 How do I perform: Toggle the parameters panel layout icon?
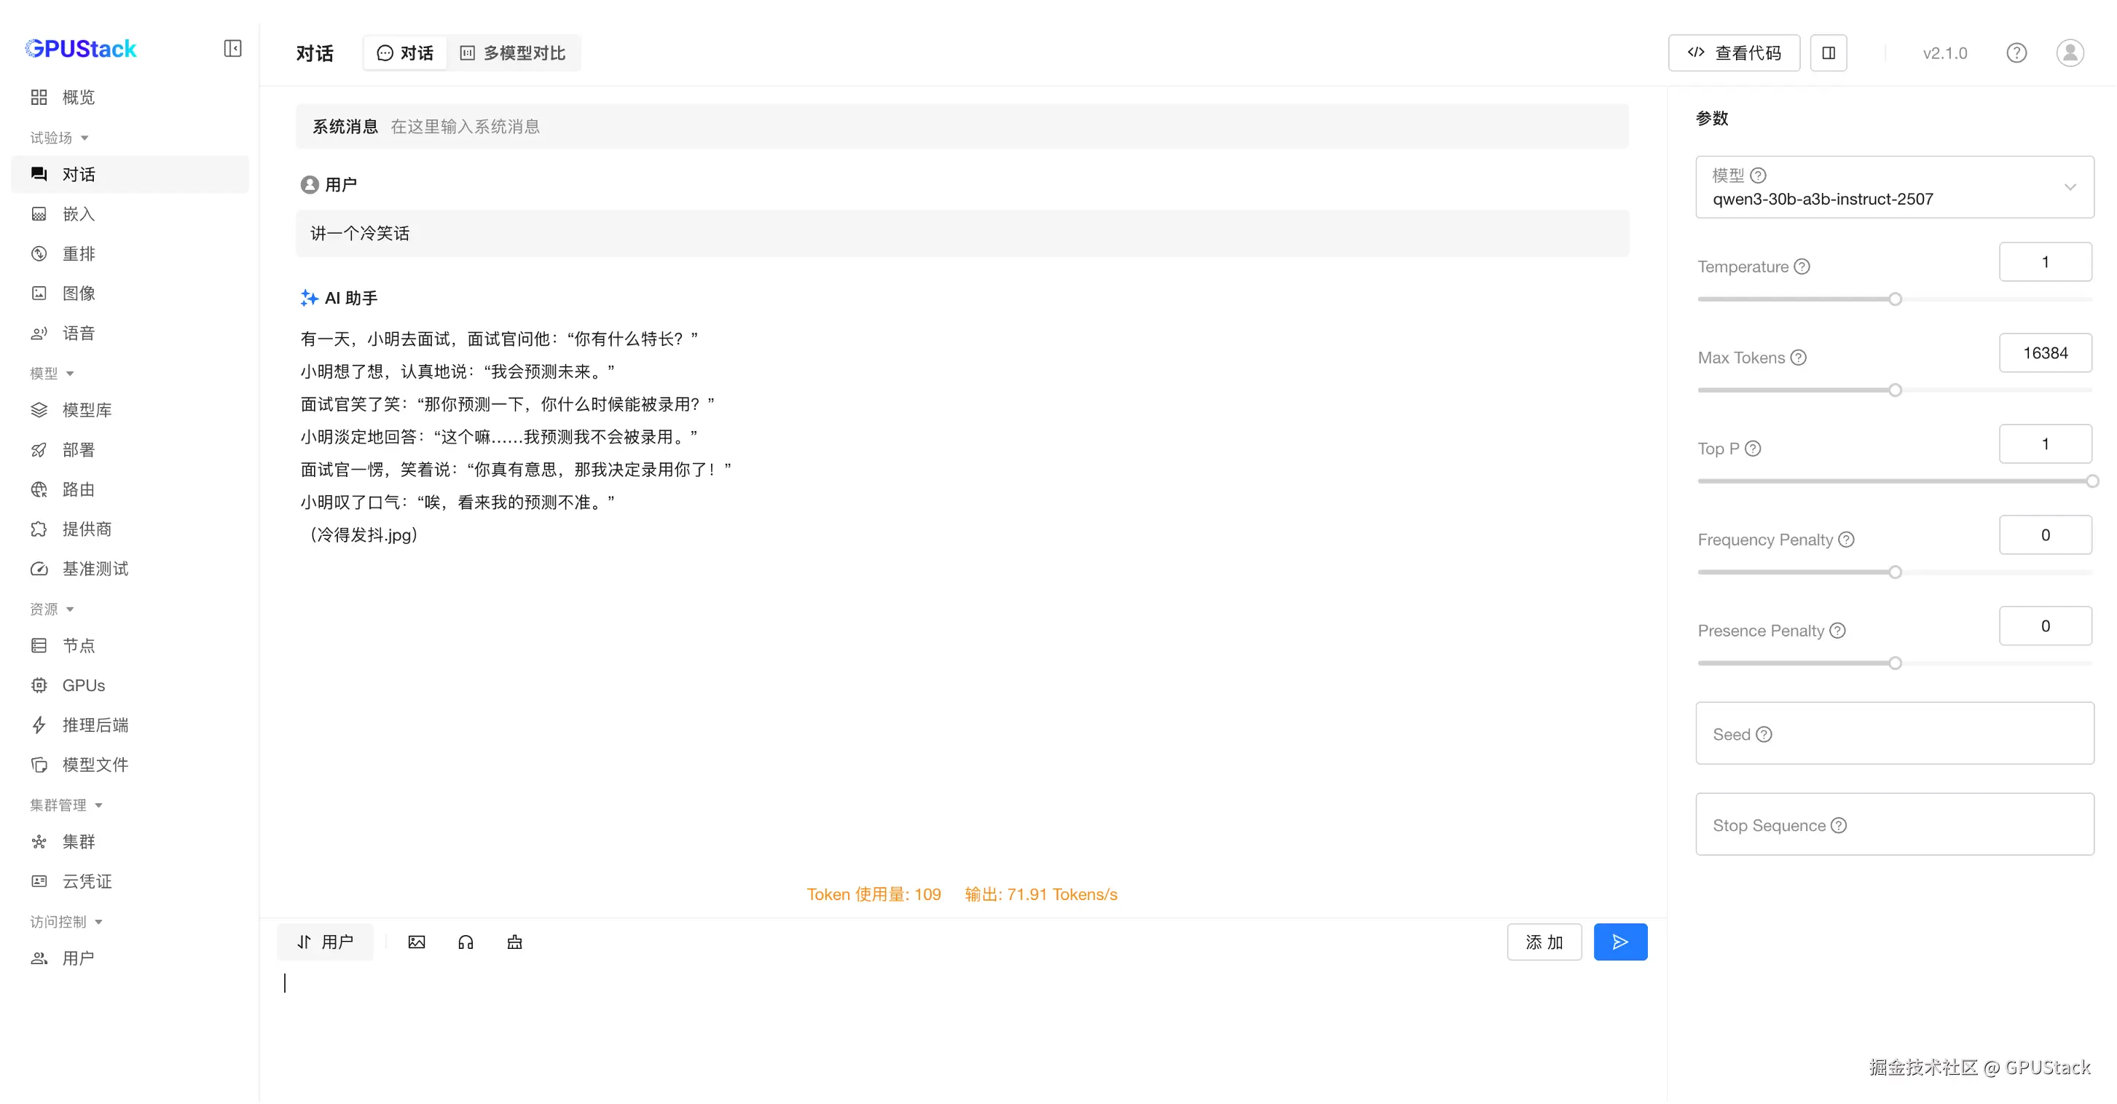tap(1829, 53)
